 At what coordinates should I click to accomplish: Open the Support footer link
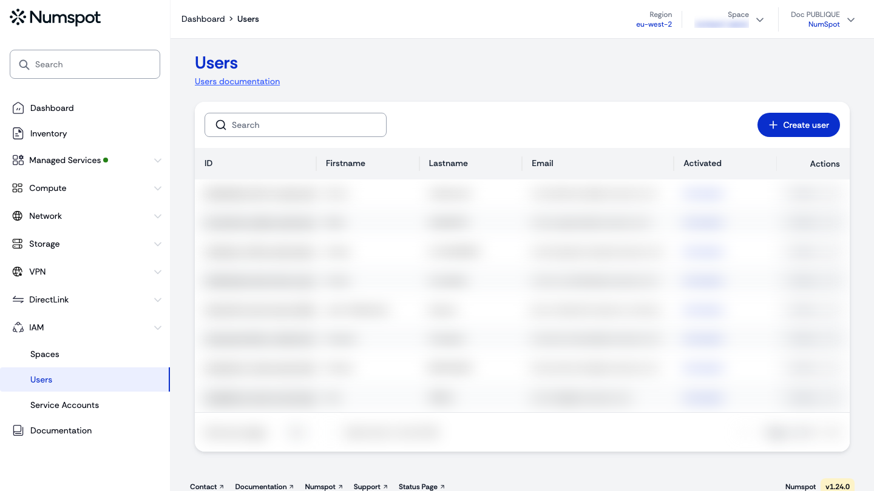click(370, 487)
